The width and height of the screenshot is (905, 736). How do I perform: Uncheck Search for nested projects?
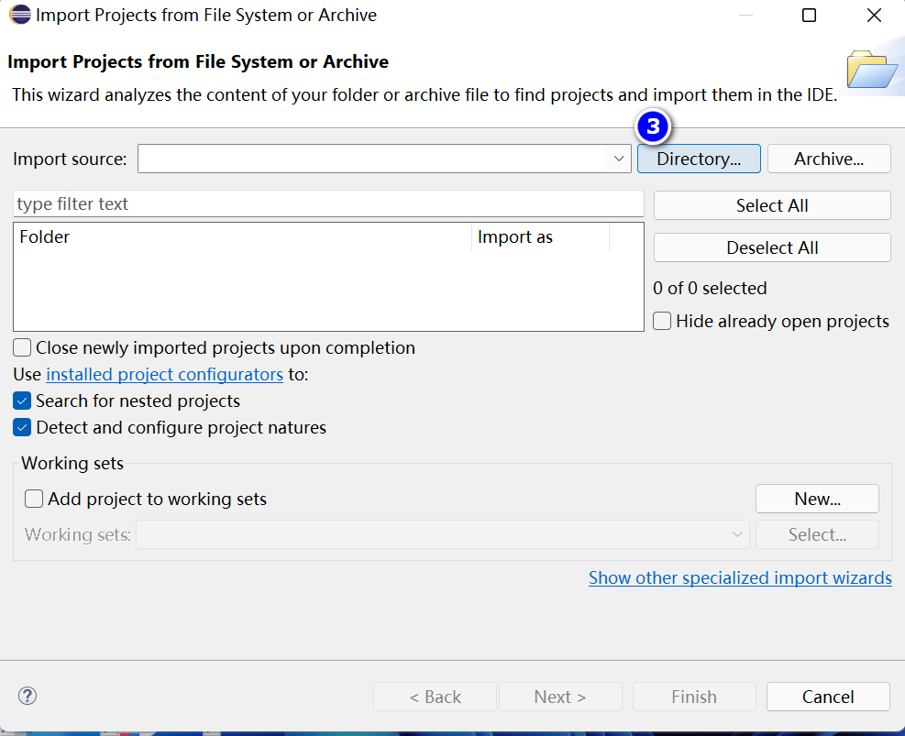[23, 401]
